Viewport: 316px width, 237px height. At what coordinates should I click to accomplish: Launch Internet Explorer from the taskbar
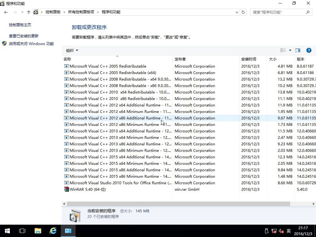(53, 231)
